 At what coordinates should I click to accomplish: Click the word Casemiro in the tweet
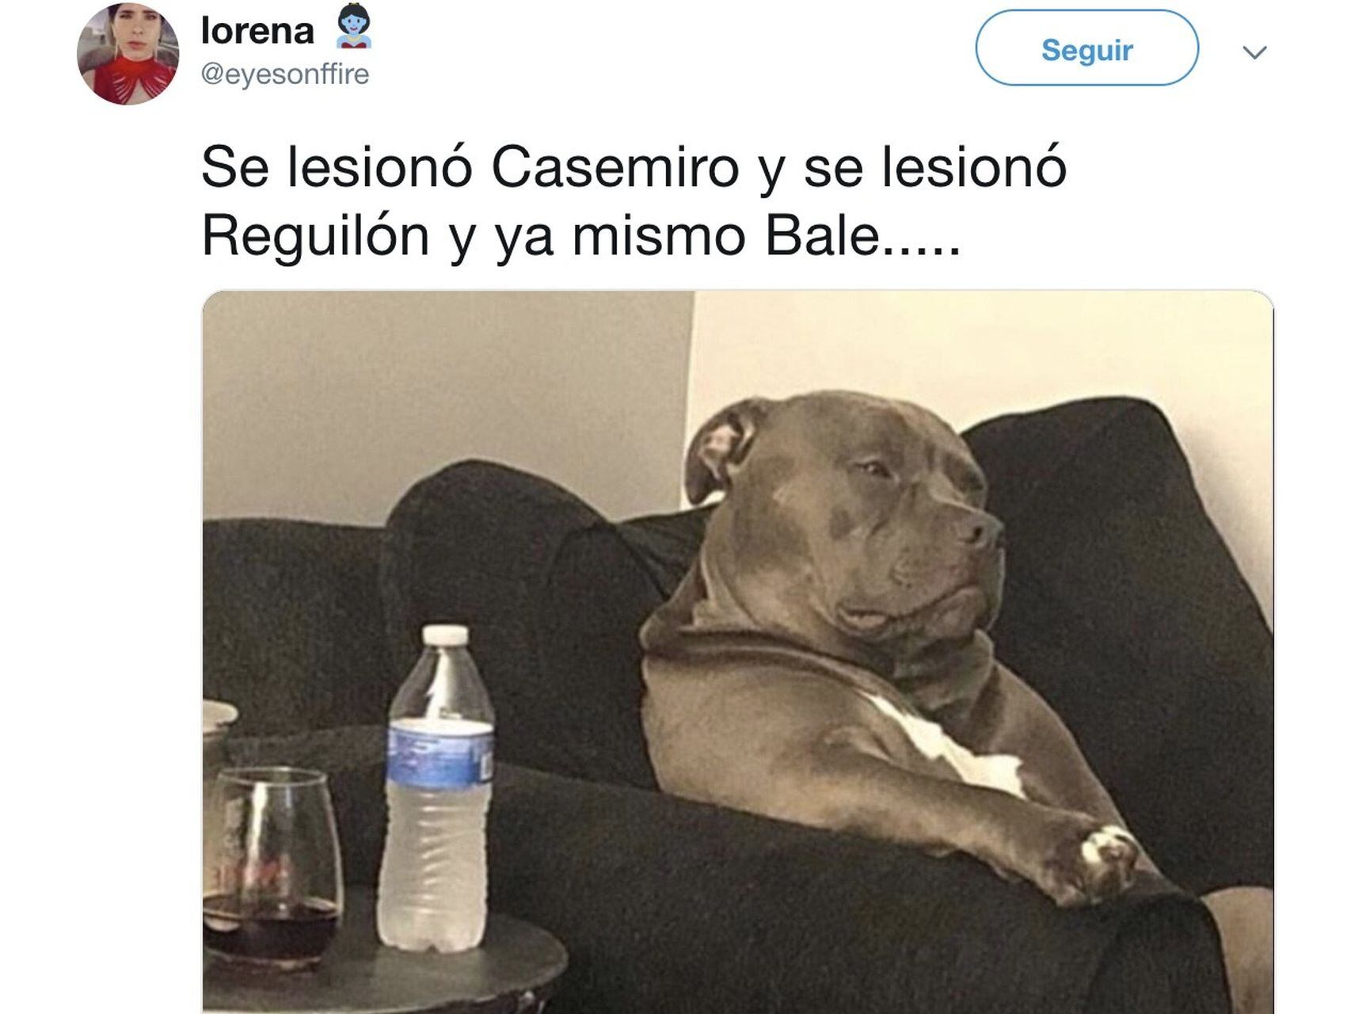[x=615, y=167]
